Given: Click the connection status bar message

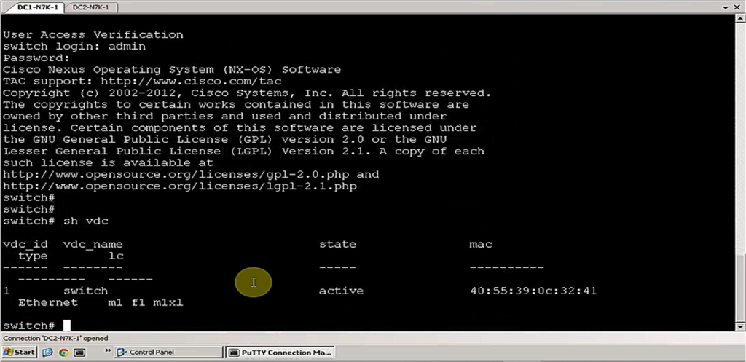Looking at the screenshot, I should click(x=56, y=339).
